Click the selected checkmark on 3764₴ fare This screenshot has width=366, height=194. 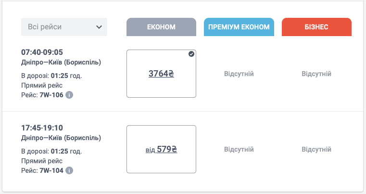[x=191, y=54]
